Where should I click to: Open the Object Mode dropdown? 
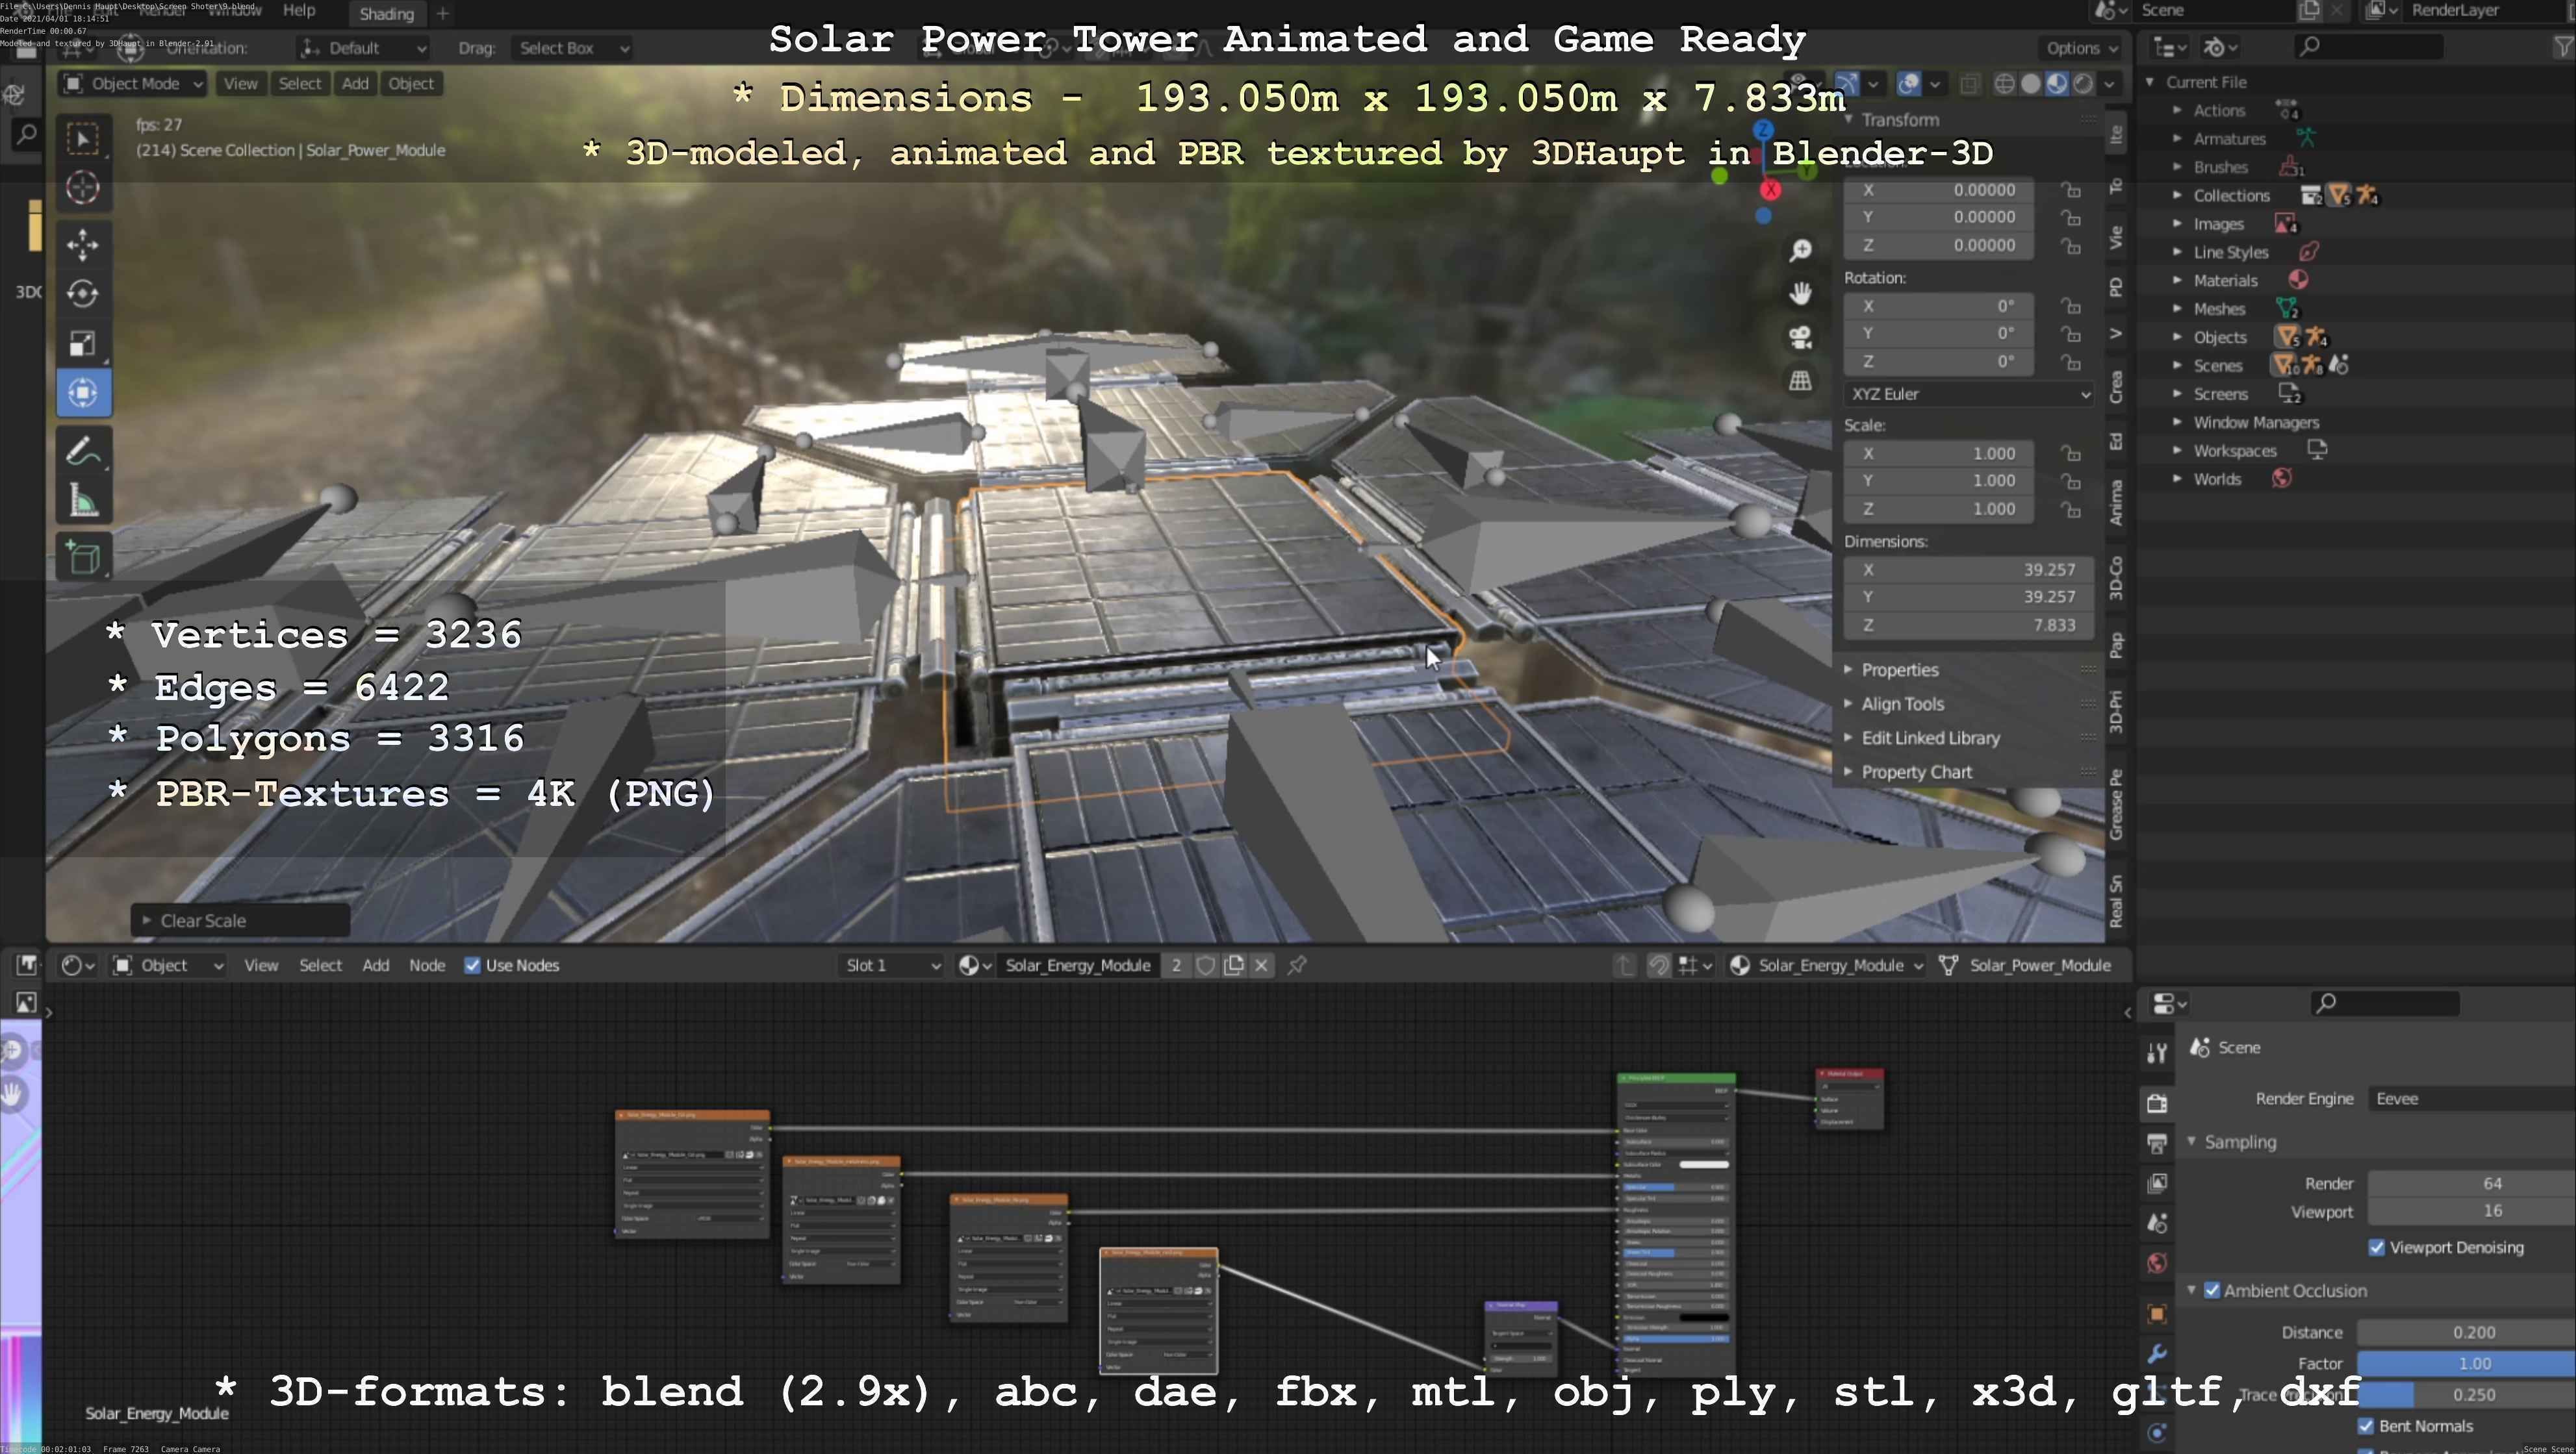tap(134, 84)
